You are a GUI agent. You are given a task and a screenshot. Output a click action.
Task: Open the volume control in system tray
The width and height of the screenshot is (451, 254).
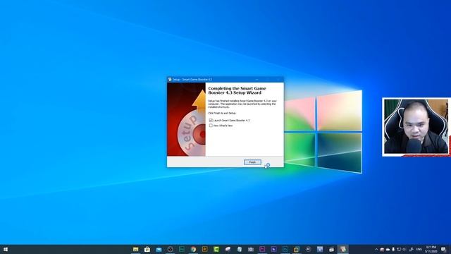click(x=404, y=249)
